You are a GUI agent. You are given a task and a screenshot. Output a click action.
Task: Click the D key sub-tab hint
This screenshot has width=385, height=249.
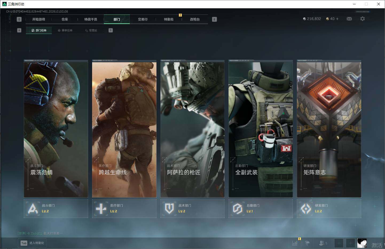[111, 30]
